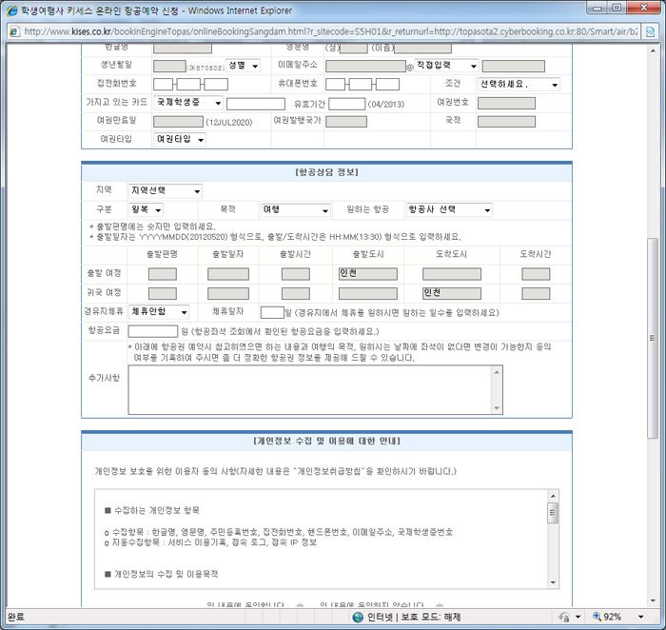Click the first 집전화번호 phone box
666x630 pixels.
click(x=163, y=85)
